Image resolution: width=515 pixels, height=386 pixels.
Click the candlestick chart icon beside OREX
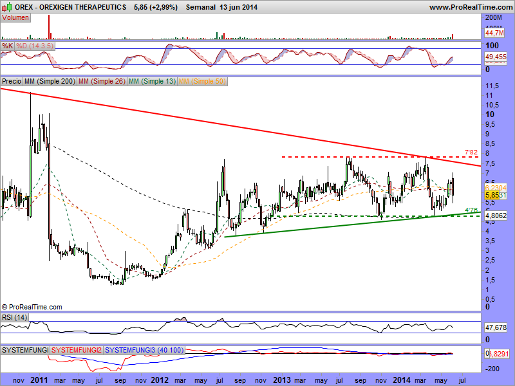tap(7, 6)
